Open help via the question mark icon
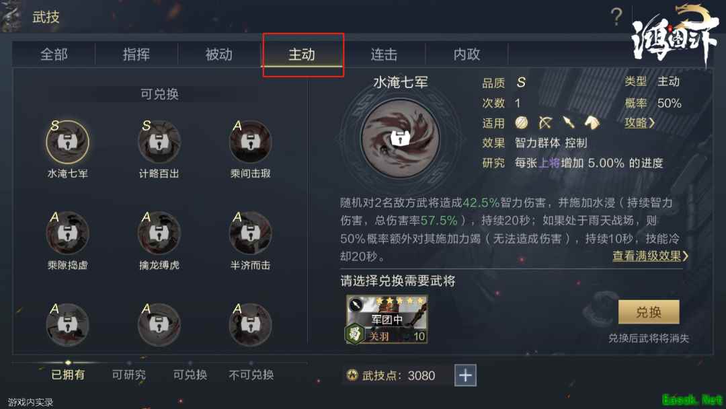The width and height of the screenshot is (726, 409). pyautogui.click(x=616, y=17)
